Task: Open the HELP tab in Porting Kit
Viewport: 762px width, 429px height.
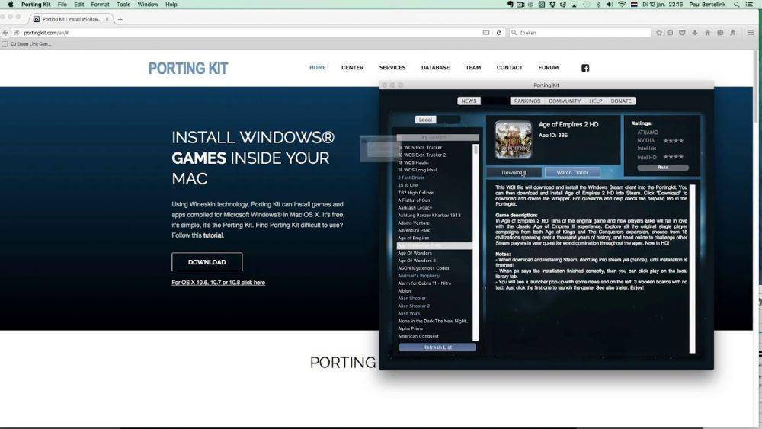Action: click(596, 101)
